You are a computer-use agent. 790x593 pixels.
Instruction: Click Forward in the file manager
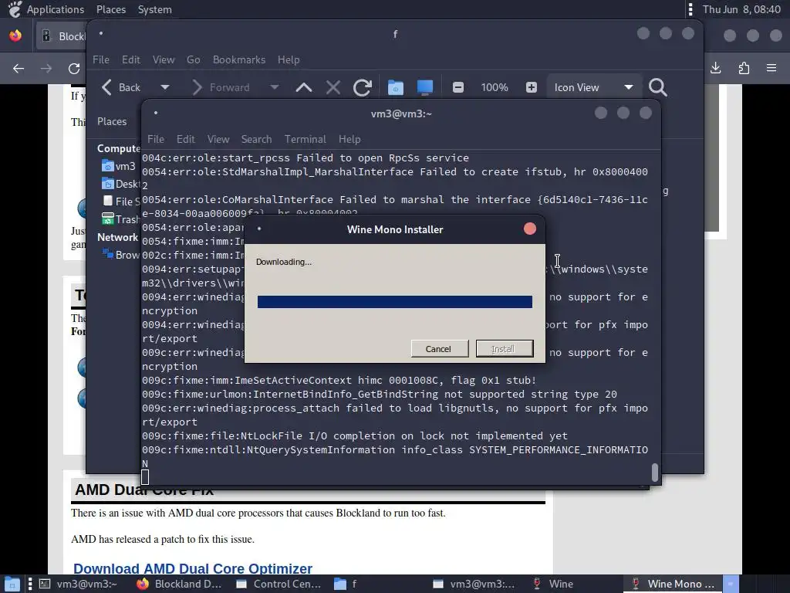pos(221,87)
